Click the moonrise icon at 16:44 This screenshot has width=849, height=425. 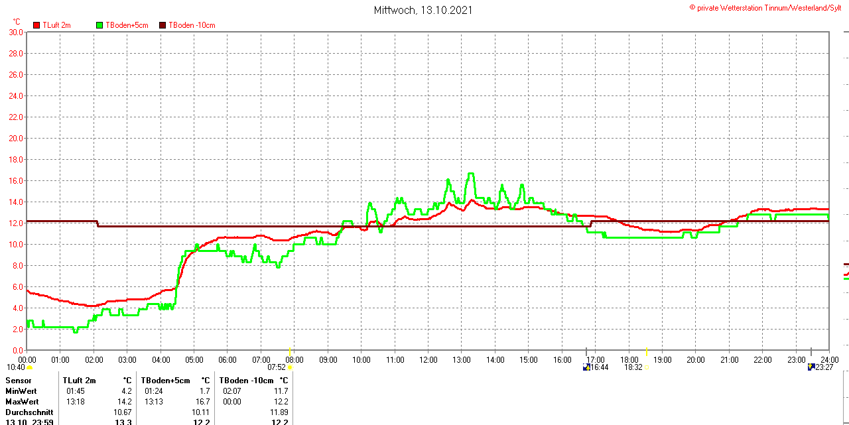coord(586,367)
